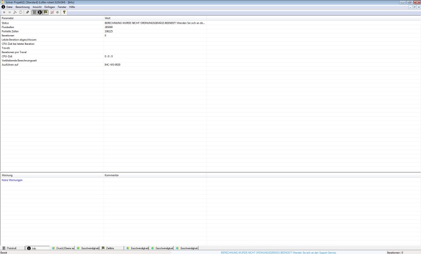This screenshot has height=254, width=421.
Task: Select the Fluidzellen row label
Action: click(x=8, y=27)
